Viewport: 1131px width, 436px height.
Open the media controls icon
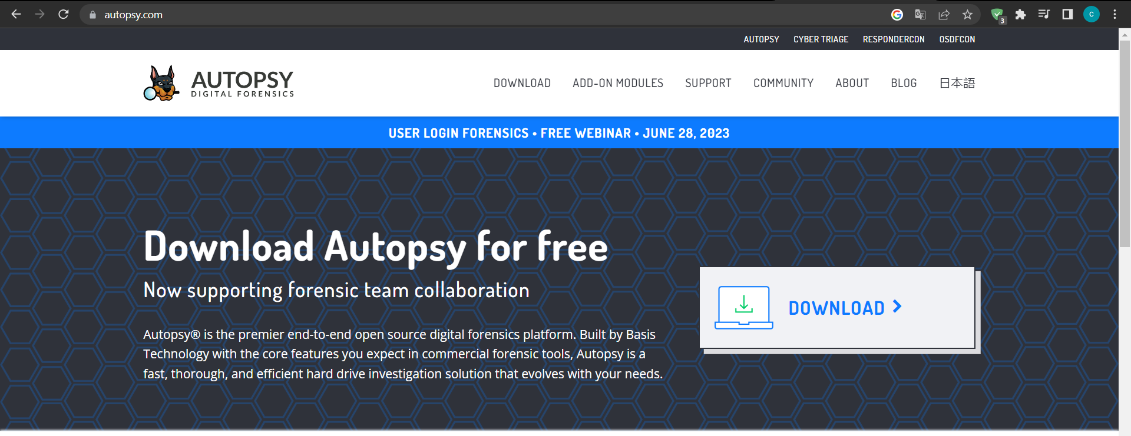(x=1044, y=15)
